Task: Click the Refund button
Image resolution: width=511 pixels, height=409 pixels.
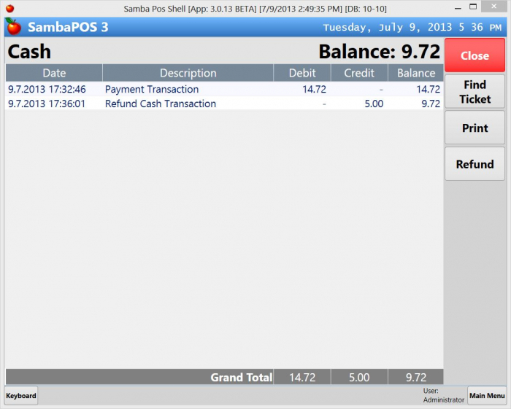Action: pyautogui.click(x=474, y=164)
